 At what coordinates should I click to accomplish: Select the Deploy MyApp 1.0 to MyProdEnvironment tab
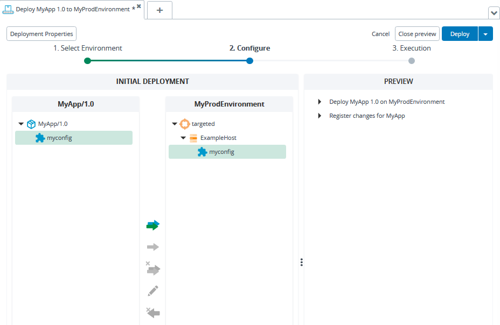(x=73, y=9)
